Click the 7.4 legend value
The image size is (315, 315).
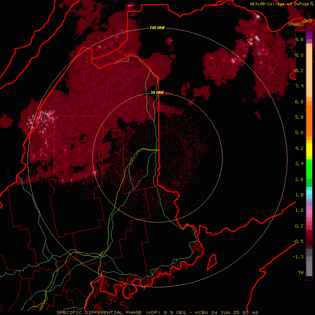[x=299, y=86]
